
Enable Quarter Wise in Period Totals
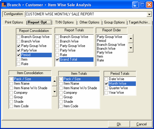[106, 88]
